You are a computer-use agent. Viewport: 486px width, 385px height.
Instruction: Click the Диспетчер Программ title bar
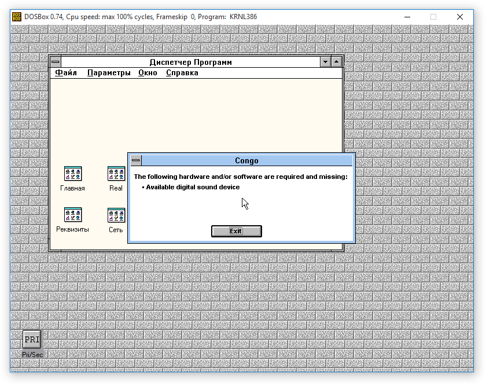(x=190, y=62)
